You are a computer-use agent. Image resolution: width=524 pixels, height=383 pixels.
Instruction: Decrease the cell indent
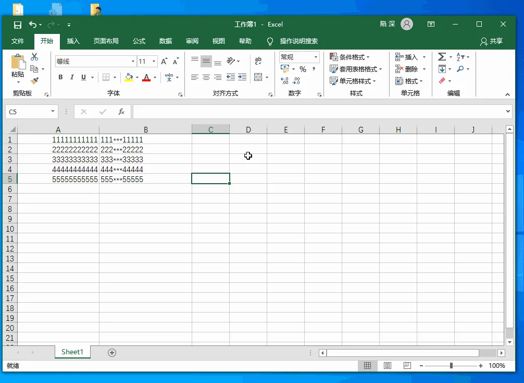click(231, 77)
